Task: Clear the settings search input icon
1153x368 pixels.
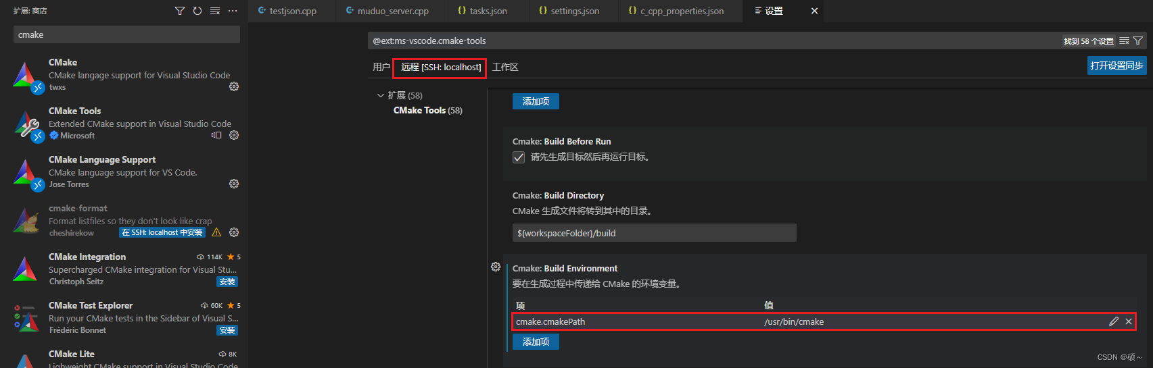Action: point(1124,41)
